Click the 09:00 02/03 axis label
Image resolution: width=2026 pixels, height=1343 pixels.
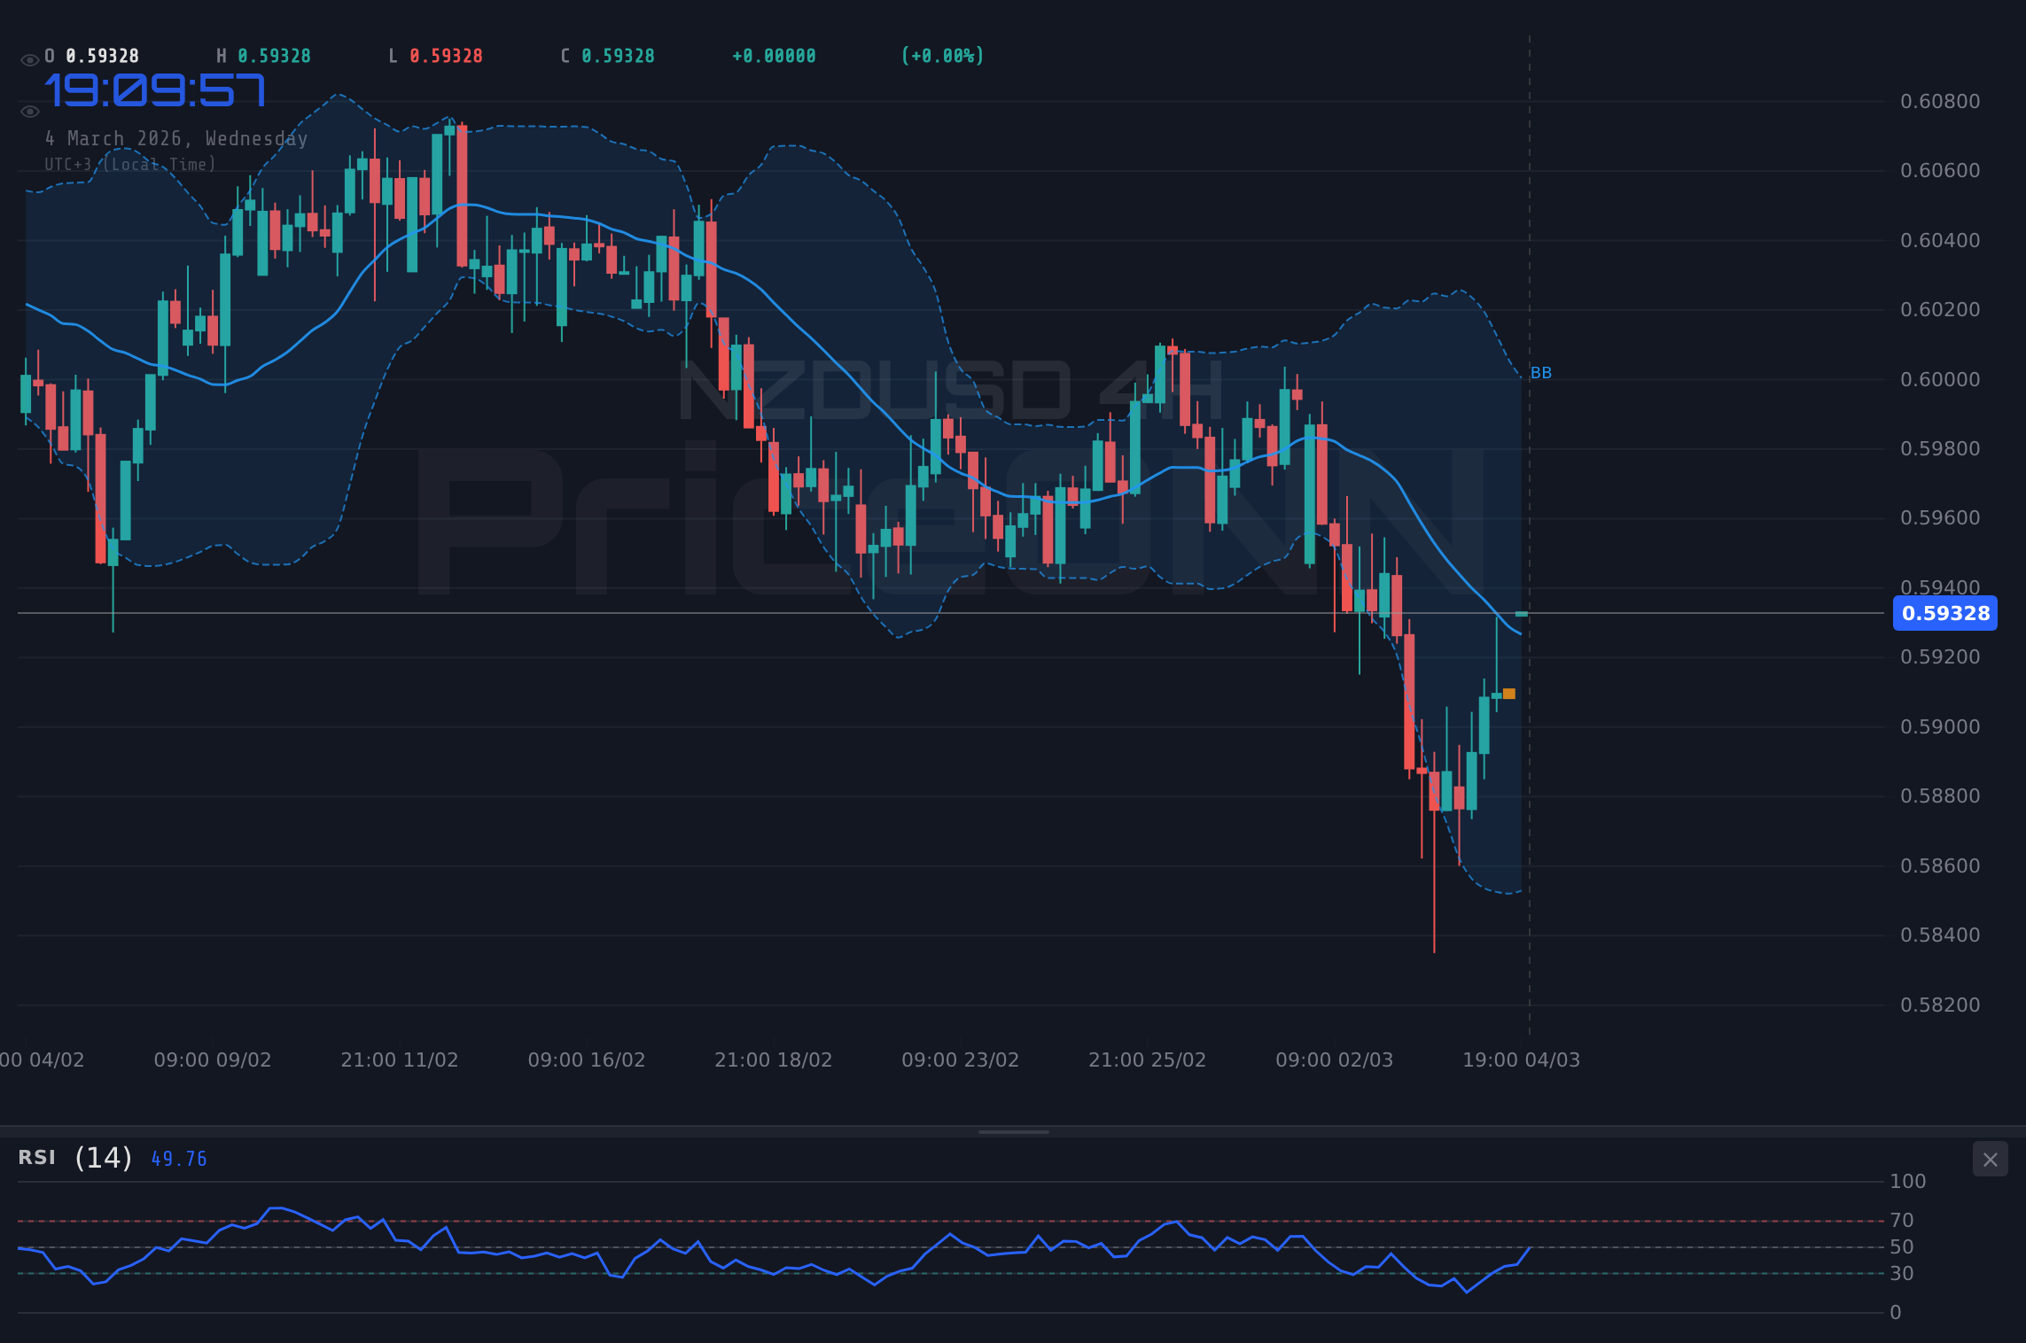(x=1336, y=1059)
